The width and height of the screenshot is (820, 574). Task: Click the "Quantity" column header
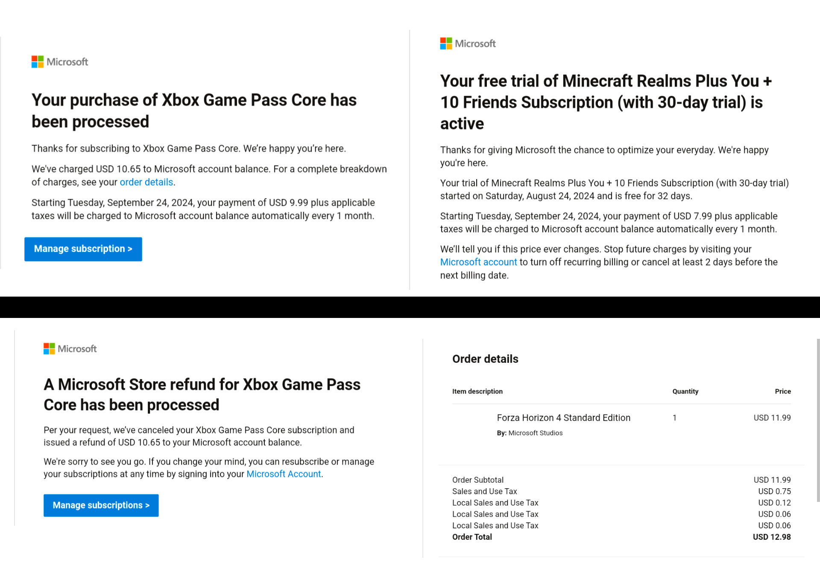(x=685, y=391)
